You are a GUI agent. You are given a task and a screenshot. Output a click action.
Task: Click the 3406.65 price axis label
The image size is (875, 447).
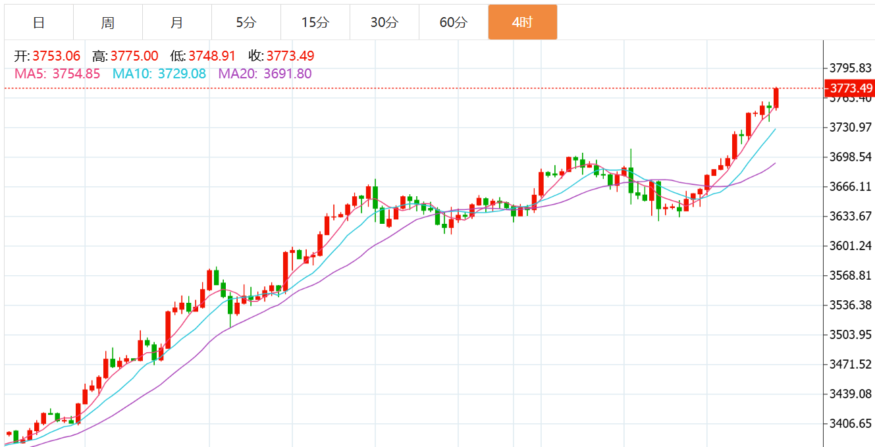[x=851, y=423]
